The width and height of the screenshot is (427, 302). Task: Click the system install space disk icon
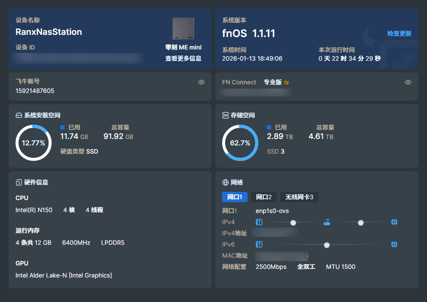pyautogui.click(x=19, y=115)
